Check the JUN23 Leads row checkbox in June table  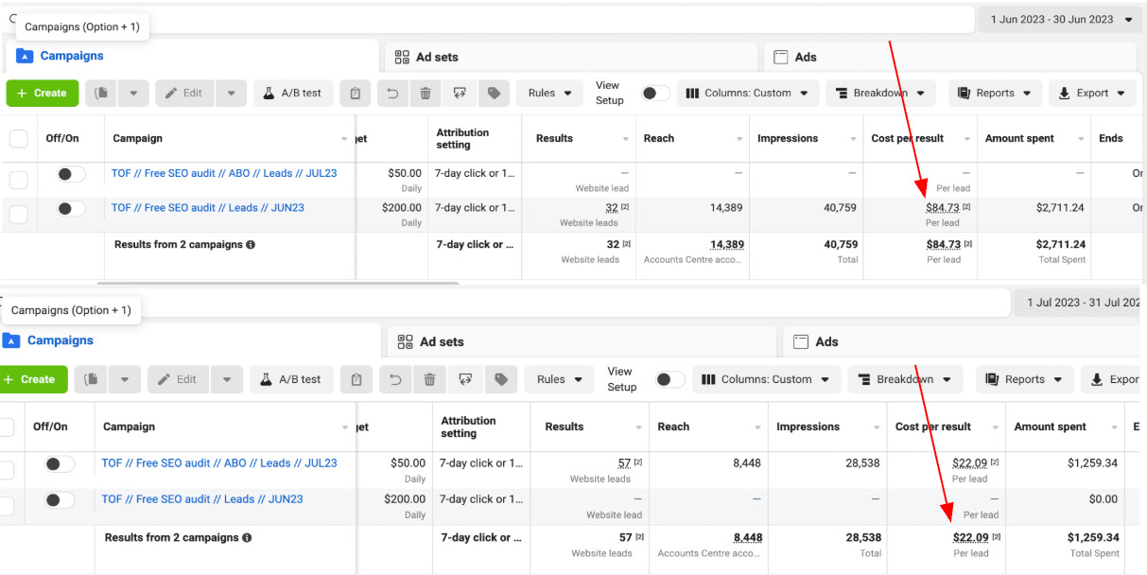point(19,215)
